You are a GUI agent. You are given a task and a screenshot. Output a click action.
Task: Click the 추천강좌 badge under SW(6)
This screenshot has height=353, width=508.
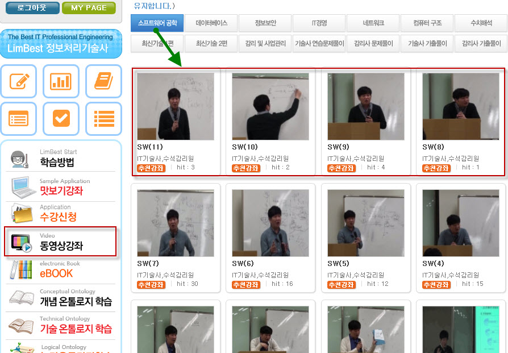click(246, 285)
